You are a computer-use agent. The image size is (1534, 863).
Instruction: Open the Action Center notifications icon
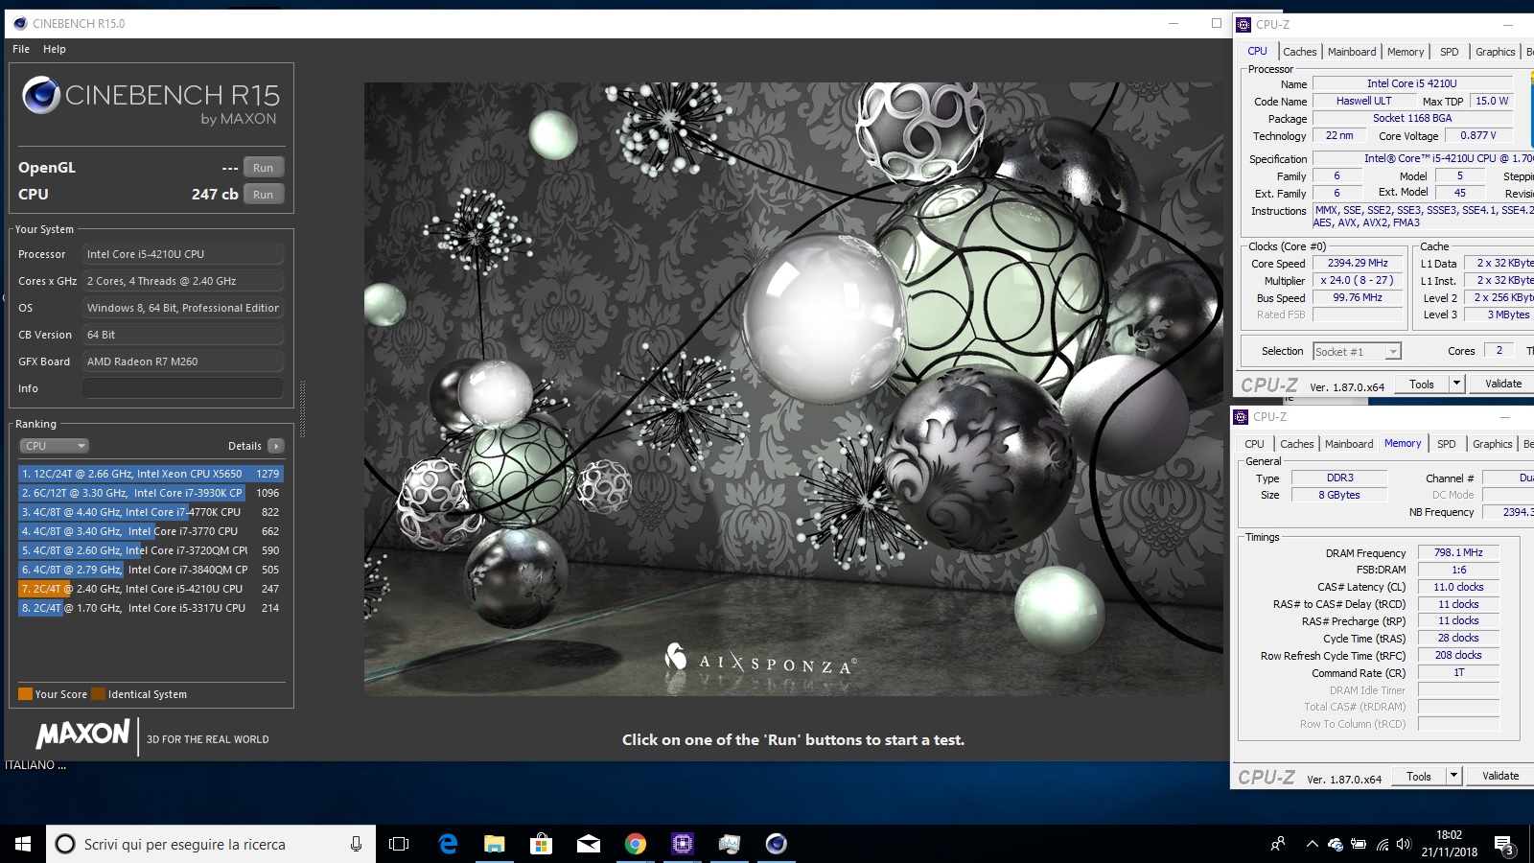(1504, 845)
